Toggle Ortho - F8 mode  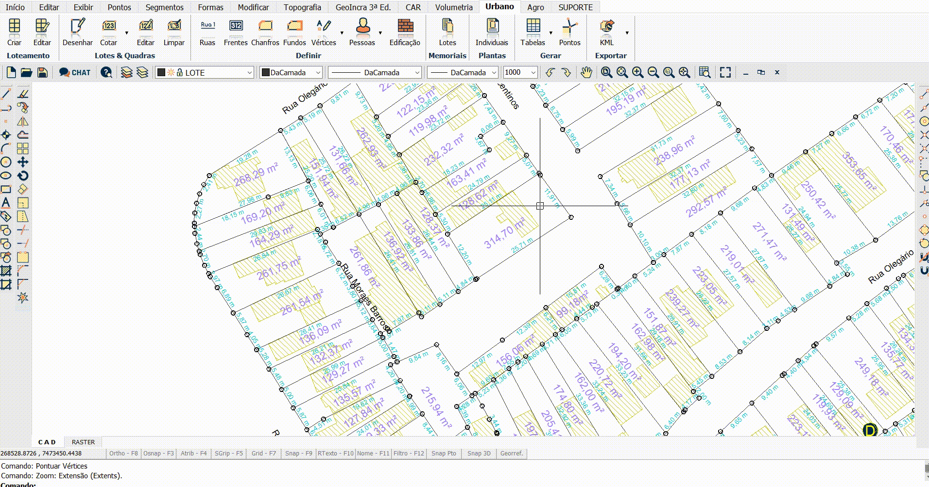[x=123, y=454]
